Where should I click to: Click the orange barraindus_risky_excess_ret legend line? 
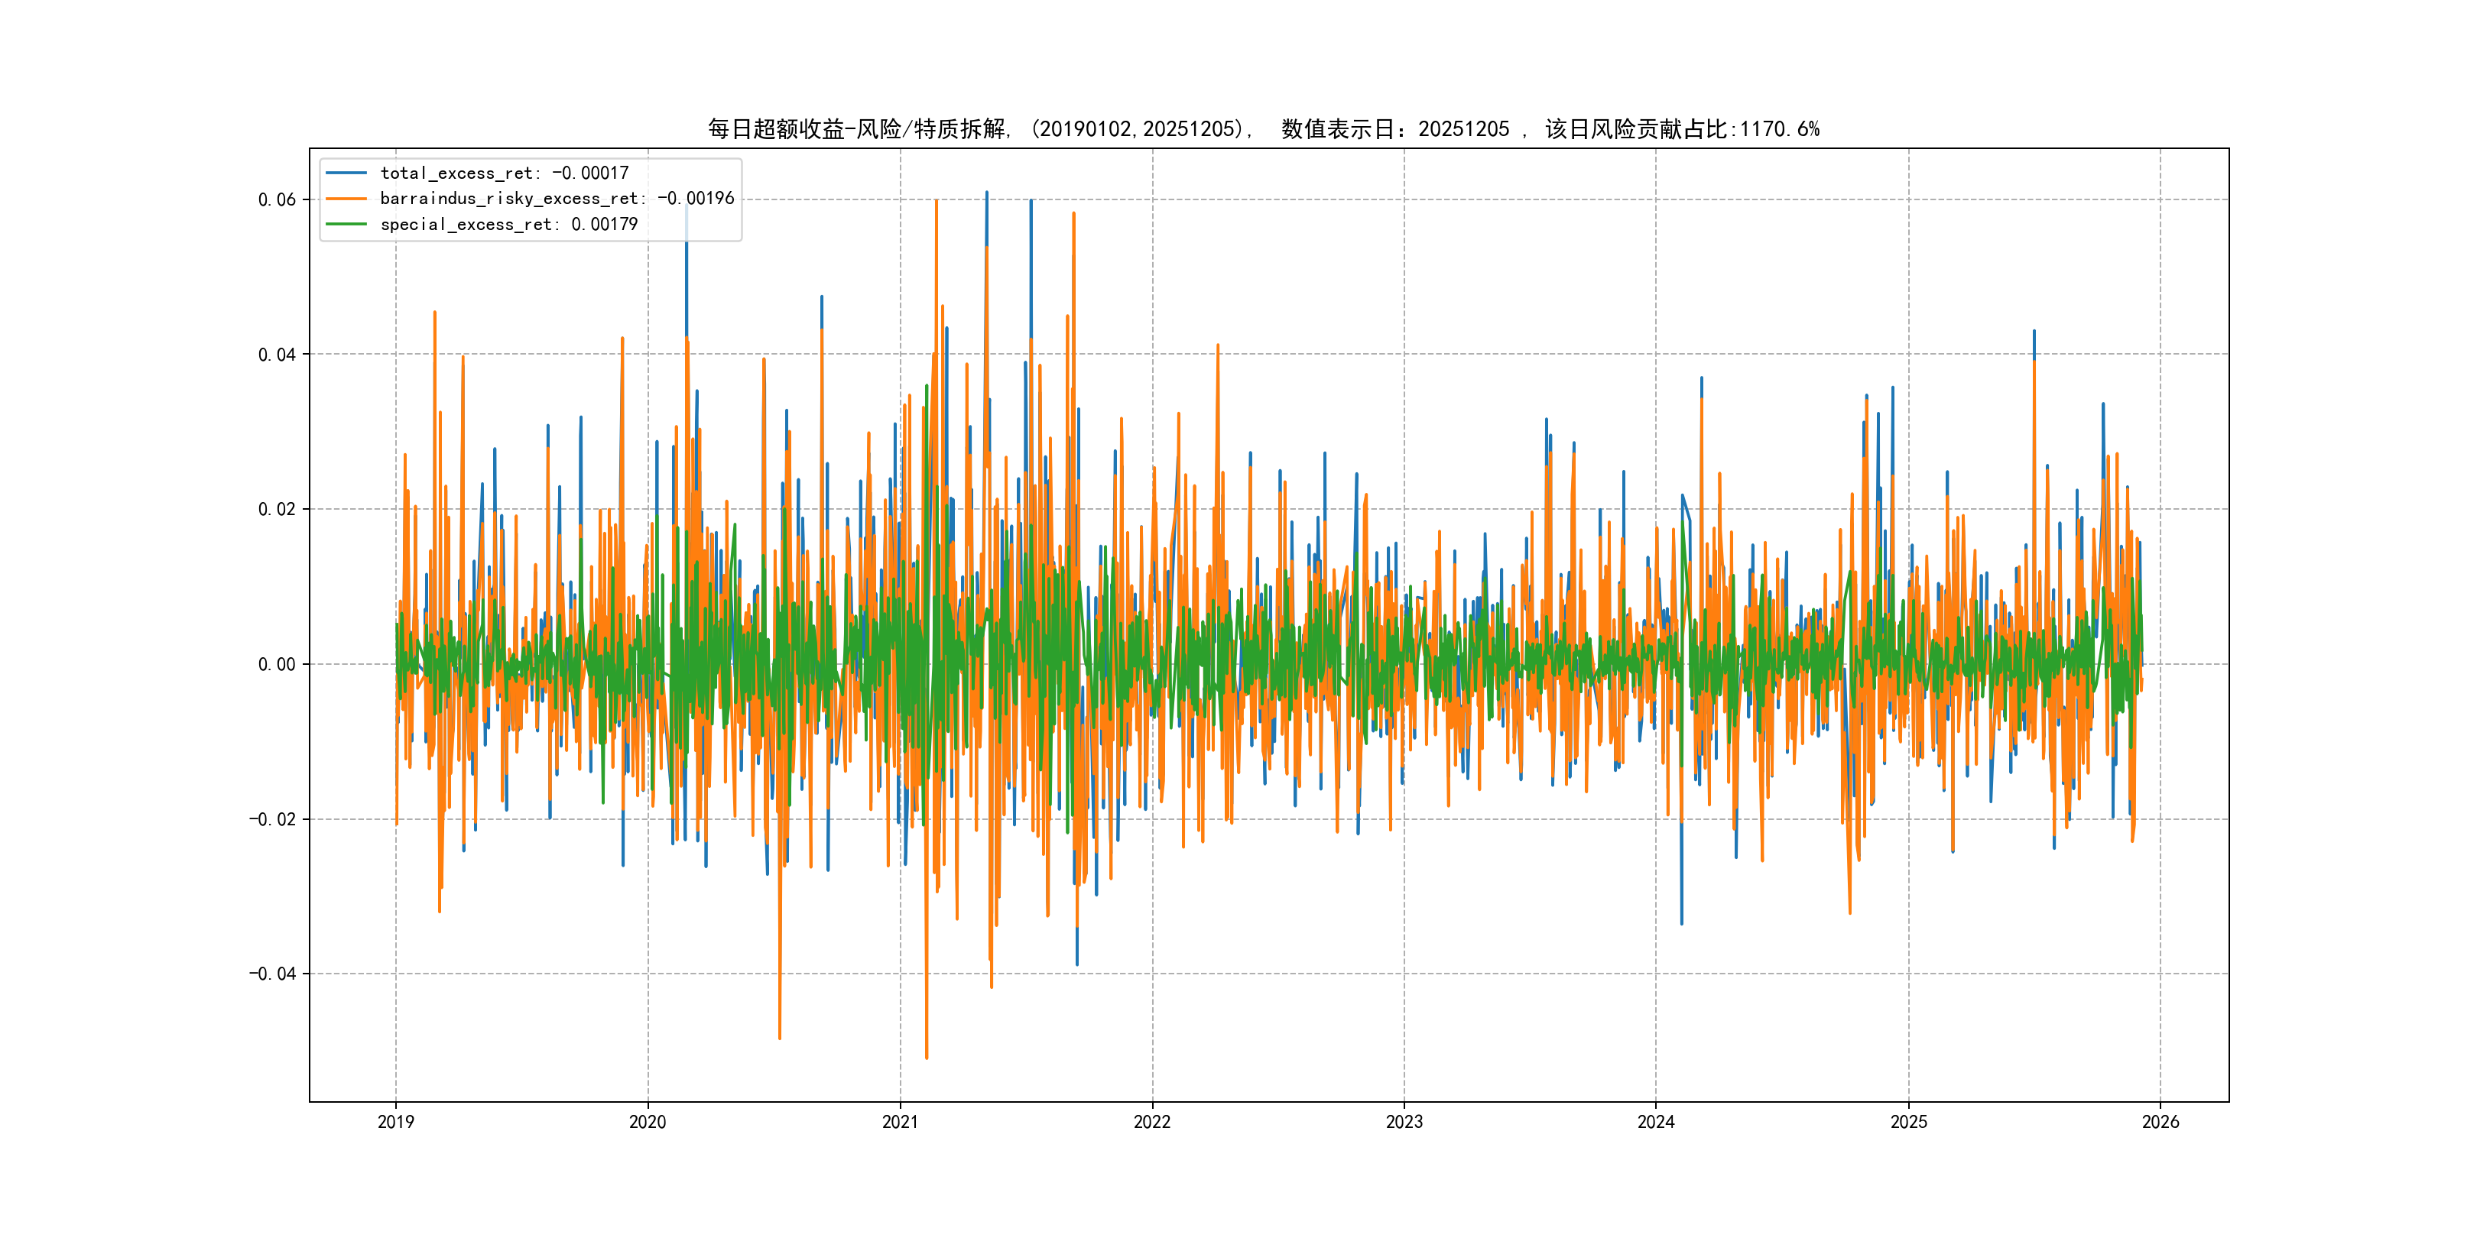point(346,199)
